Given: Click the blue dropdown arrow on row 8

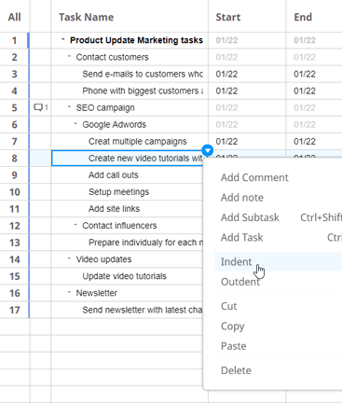Looking at the screenshot, I should coord(208,150).
